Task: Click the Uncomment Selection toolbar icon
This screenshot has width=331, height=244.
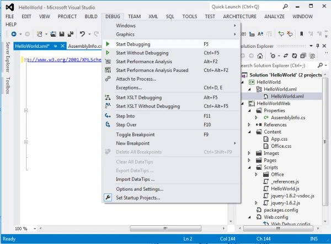Action: click(x=290, y=34)
